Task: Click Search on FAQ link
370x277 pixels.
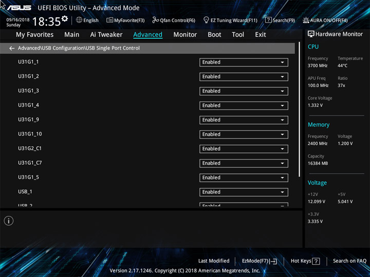Action: (x=349, y=261)
